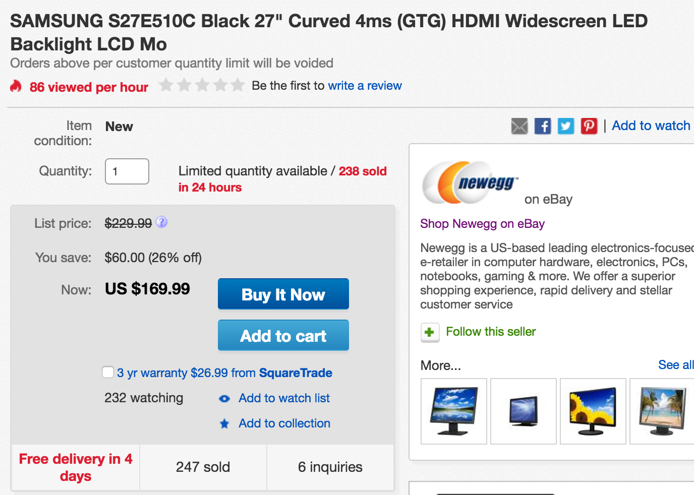
Task: Open the Quantity input field
Action: pyautogui.click(x=127, y=171)
